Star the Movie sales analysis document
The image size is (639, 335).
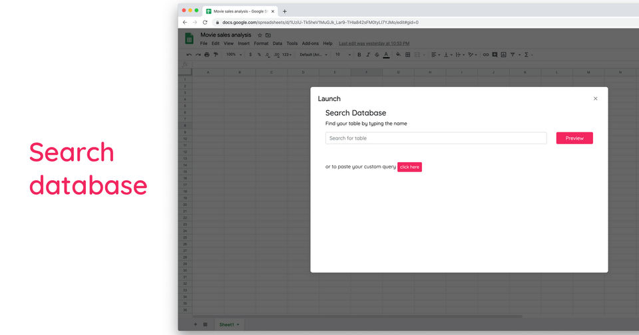tap(260, 35)
